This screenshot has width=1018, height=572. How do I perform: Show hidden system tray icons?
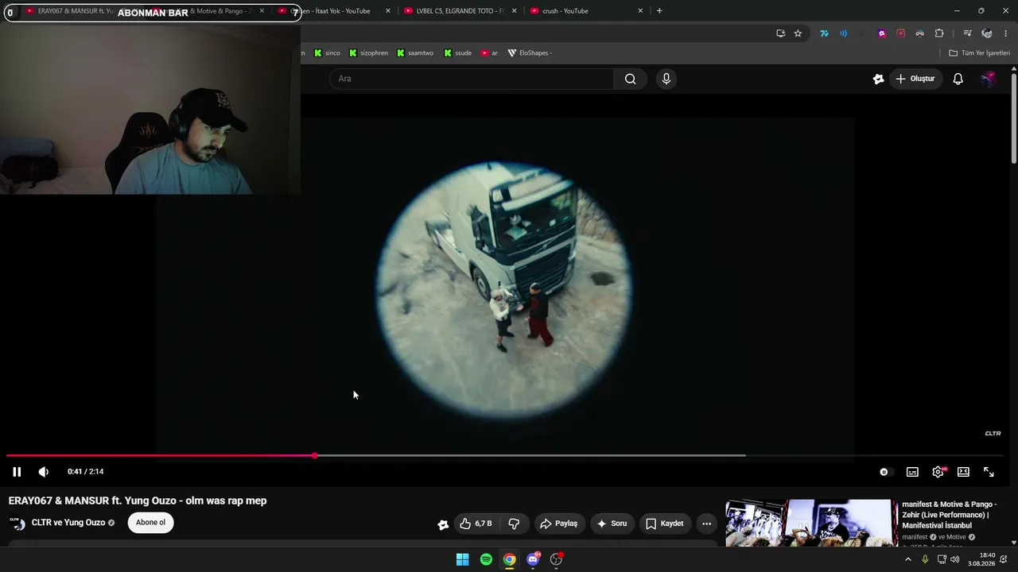click(908, 559)
